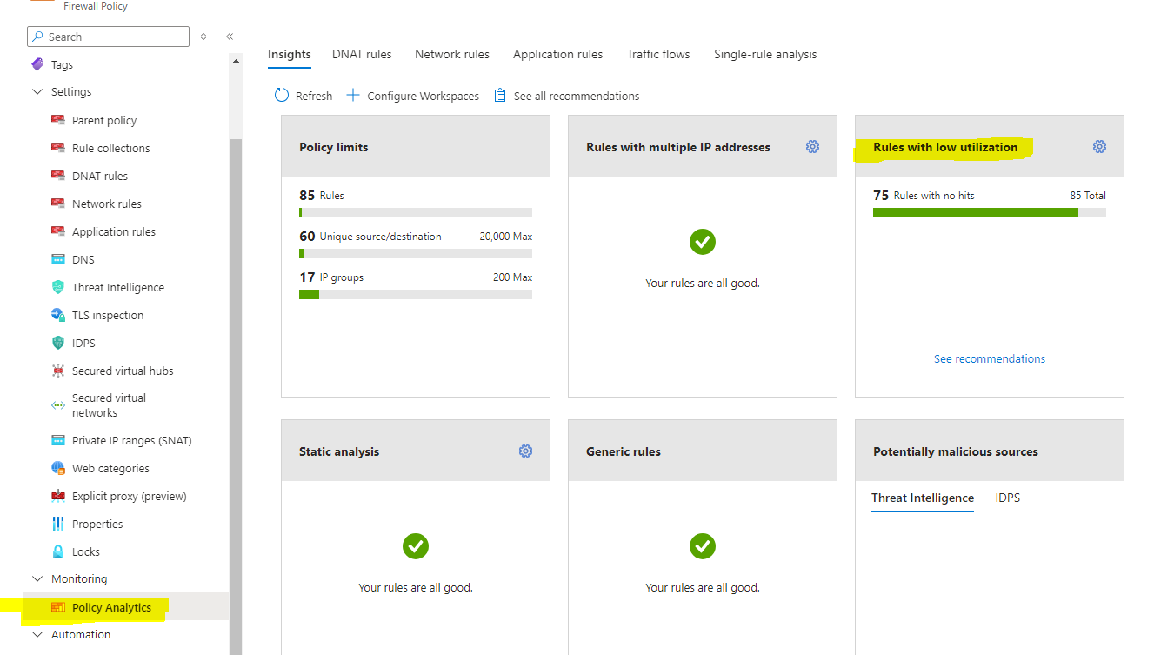Click the sidebar scroll-up arrow
The height and width of the screenshot is (655, 1154).
coord(237,61)
